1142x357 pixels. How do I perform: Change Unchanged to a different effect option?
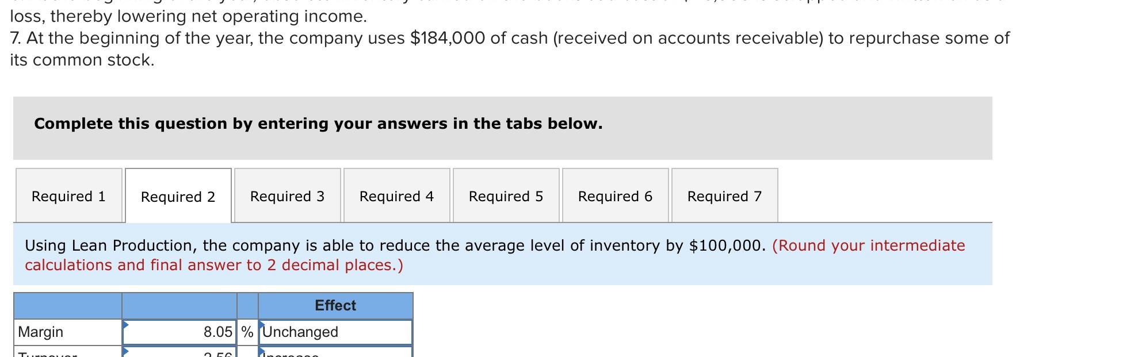335,332
